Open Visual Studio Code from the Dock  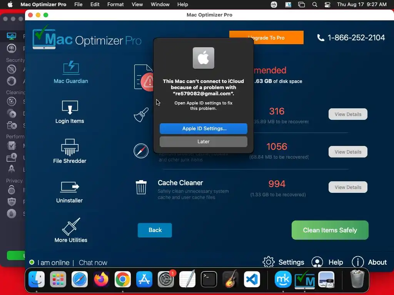pyautogui.click(x=252, y=279)
